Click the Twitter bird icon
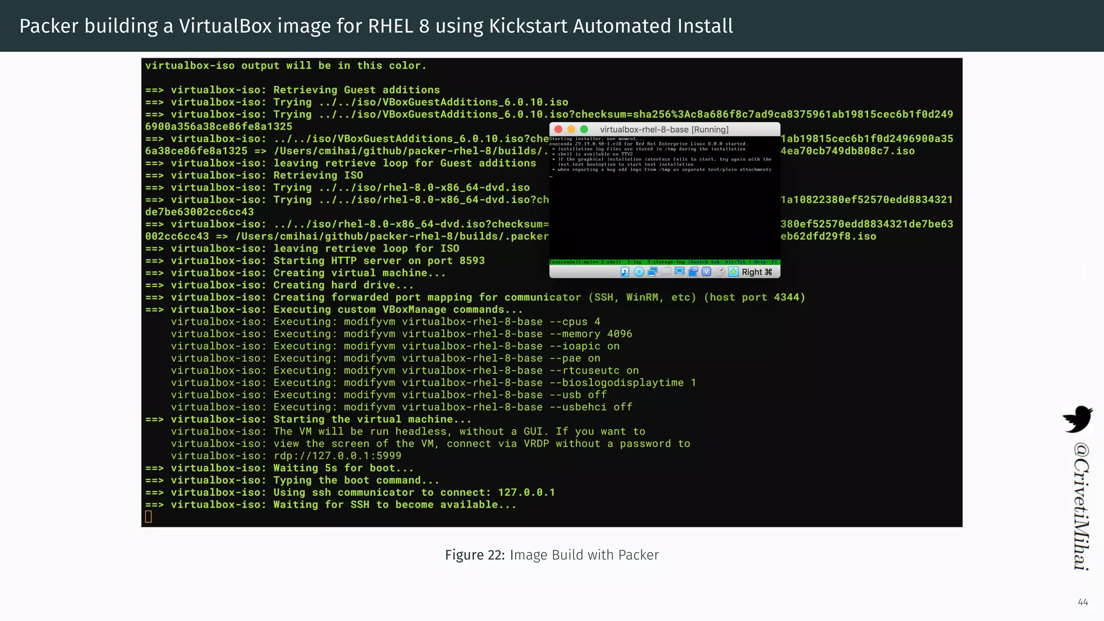This screenshot has height=621, width=1104. pyautogui.click(x=1077, y=419)
